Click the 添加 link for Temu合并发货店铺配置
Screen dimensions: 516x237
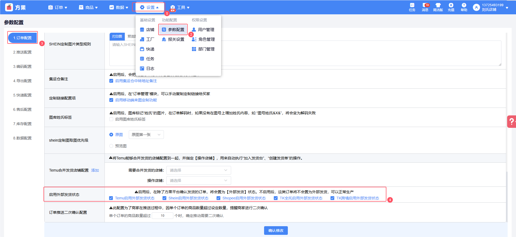click(x=95, y=170)
